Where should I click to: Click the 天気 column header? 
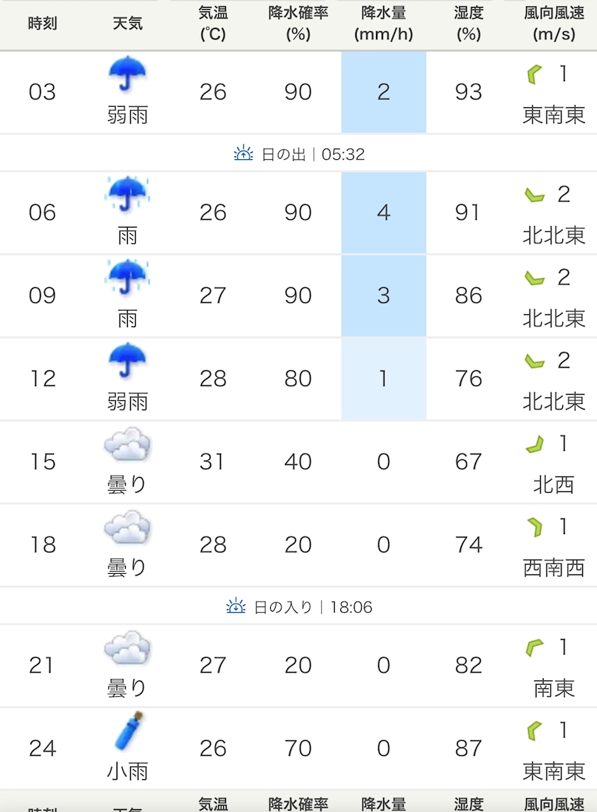[x=128, y=23]
